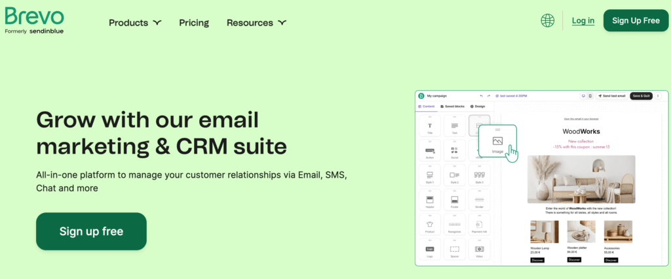Select the Social block icon
671x279 pixels.
pos(455,150)
